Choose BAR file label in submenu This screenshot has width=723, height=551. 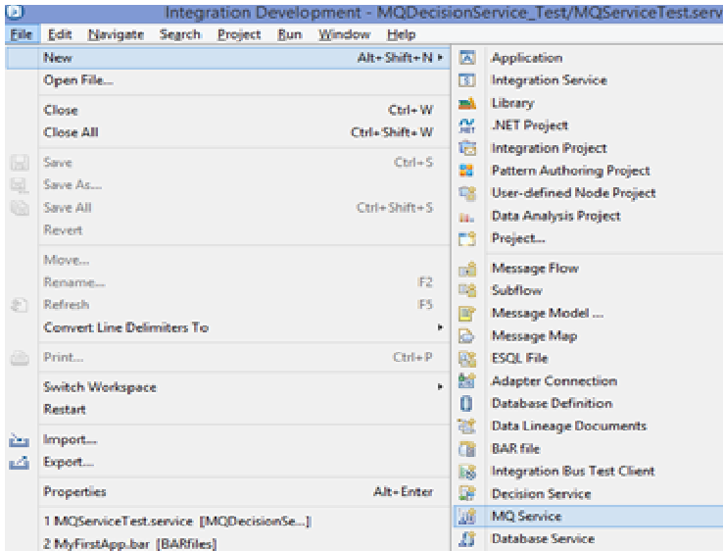point(515,449)
